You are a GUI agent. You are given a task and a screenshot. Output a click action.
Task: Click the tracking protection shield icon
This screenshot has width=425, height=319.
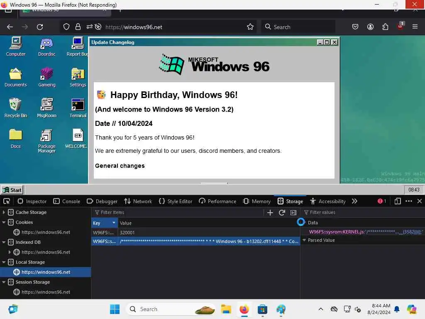[66, 27]
